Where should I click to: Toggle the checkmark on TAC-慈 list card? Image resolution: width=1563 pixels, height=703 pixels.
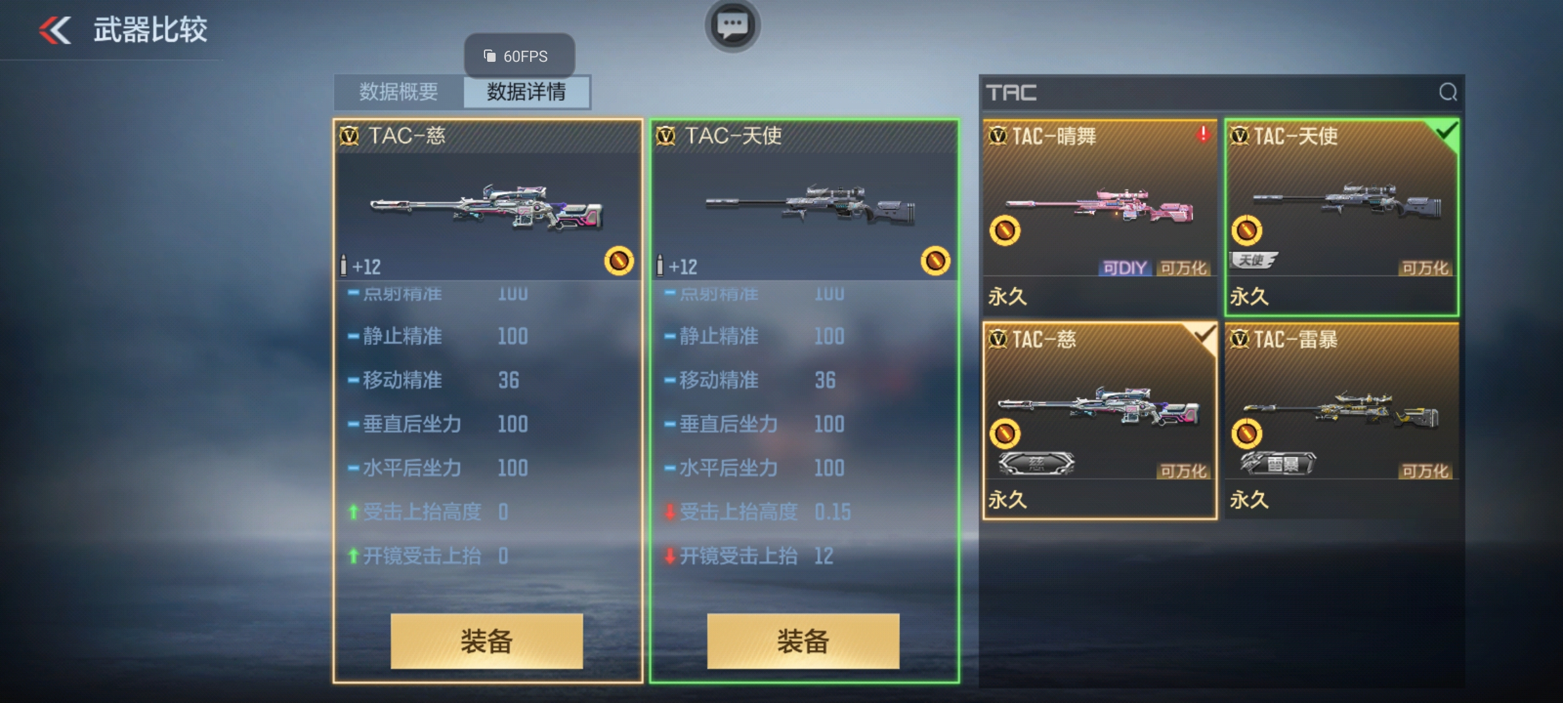click(x=1204, y=337)
